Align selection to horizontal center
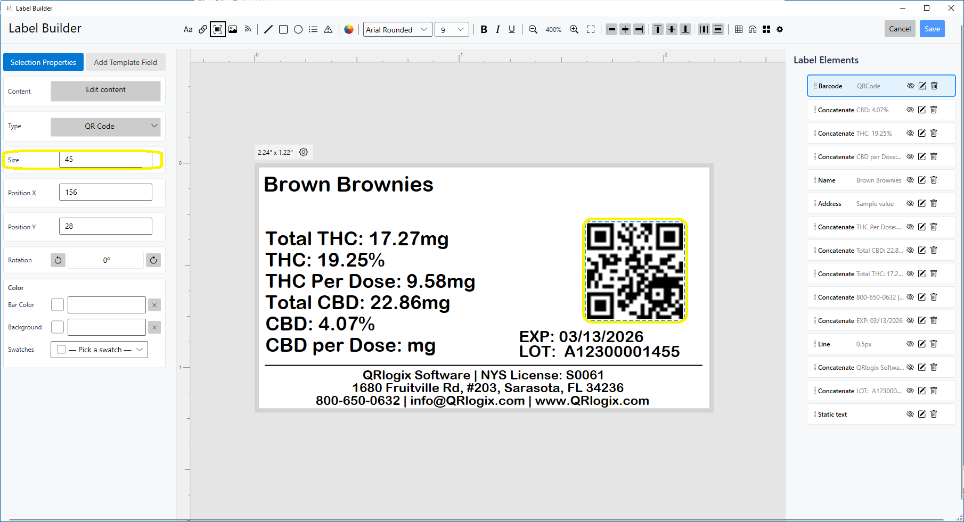This screenshot has width=964, height=522. click(x=625, y=29)
